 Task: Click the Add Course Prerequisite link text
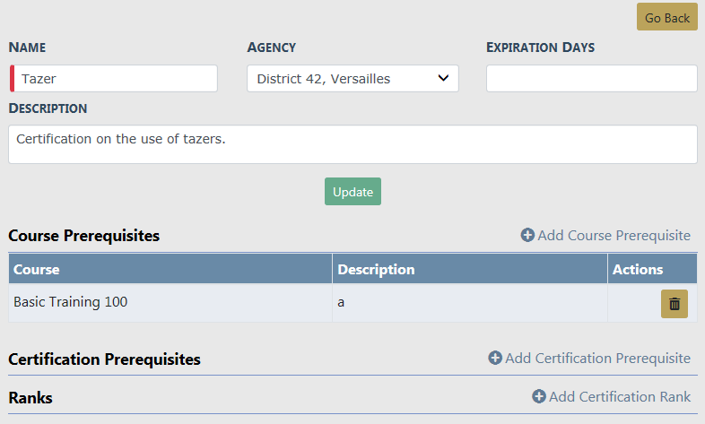point(614,235)
